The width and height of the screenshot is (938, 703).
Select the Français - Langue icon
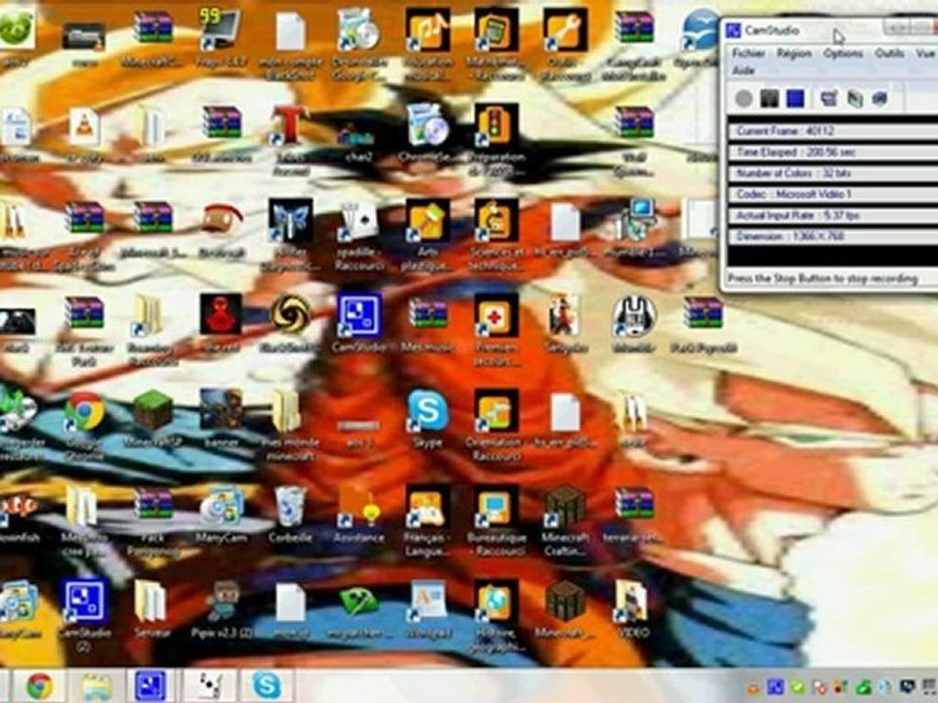coord(428,521)
